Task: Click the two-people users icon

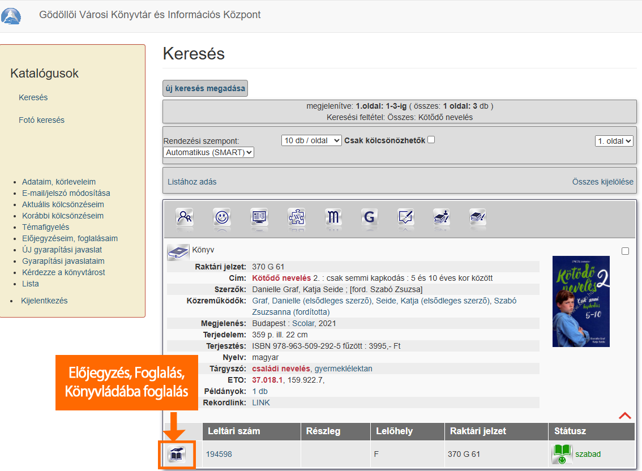Action: click(185, 217)
